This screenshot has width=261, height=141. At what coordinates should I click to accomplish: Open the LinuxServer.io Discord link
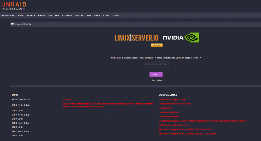pos(169,117)
